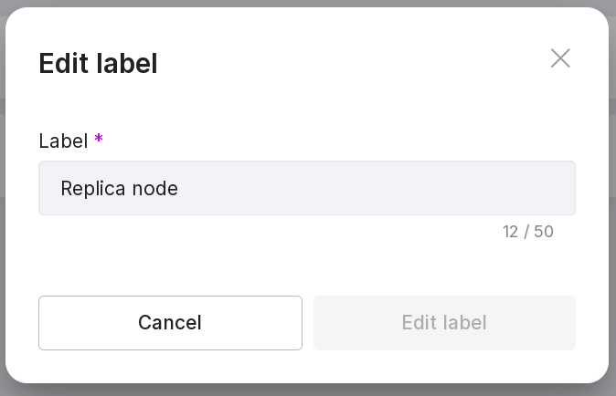This screenshot has width=616, height=396.
Task: Focus the field containing 'Replica node'
Action: tap(306, 189)
